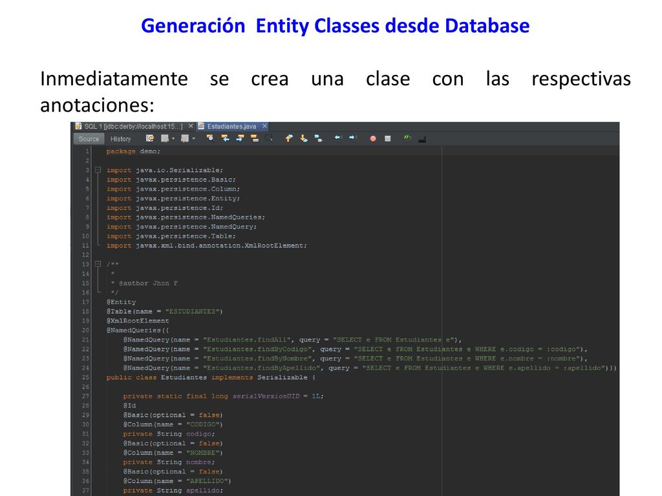662x496 pixels.
Task: Close the Estudiantes.java tab
Action: click(x=264, y=126)
